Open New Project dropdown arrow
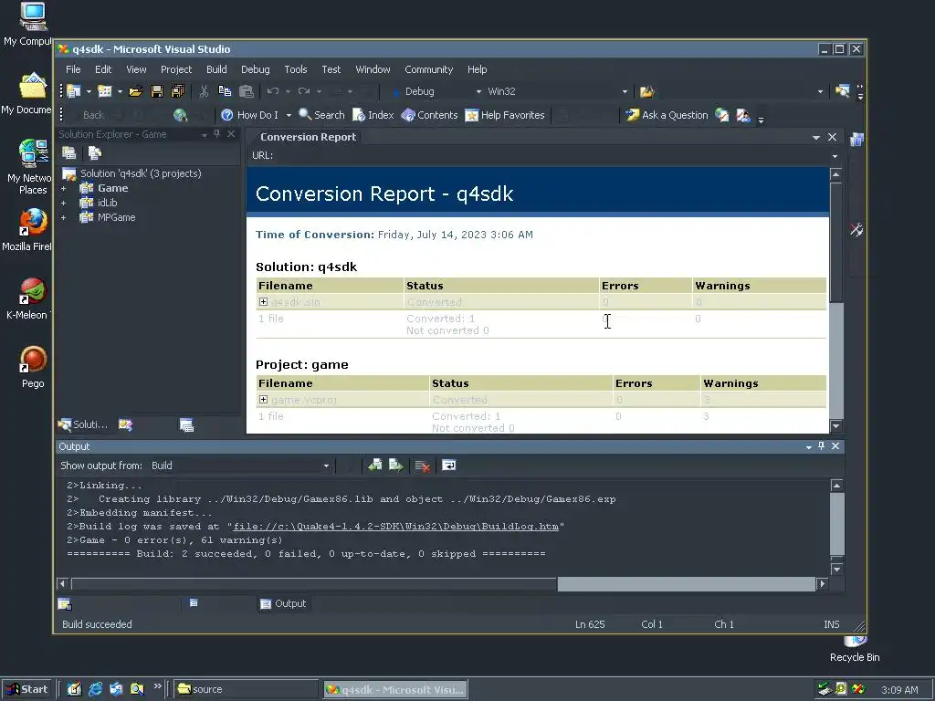The height and width of the screenshot is (701, 935). (89, 91)
